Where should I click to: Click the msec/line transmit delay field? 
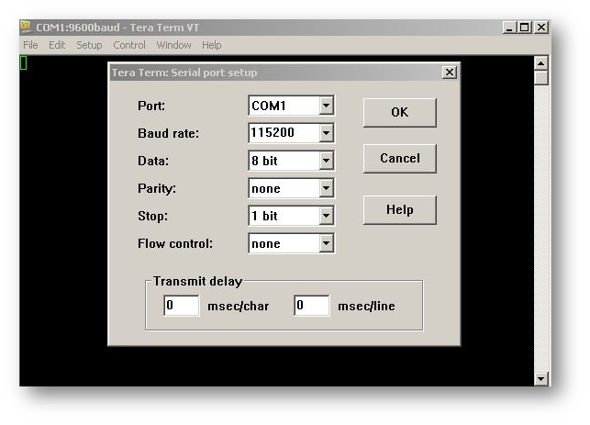312,306
